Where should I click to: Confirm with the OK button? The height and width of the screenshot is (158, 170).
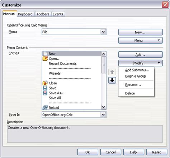88,152
